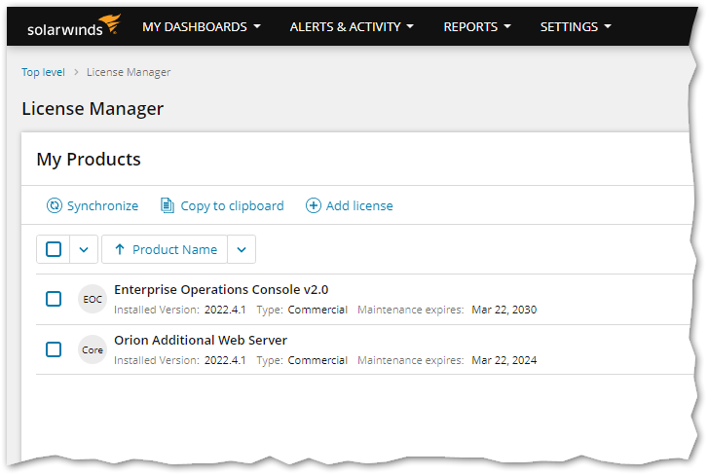
Task: Select Orion Additional Web Server title
Action: (201, 341)
